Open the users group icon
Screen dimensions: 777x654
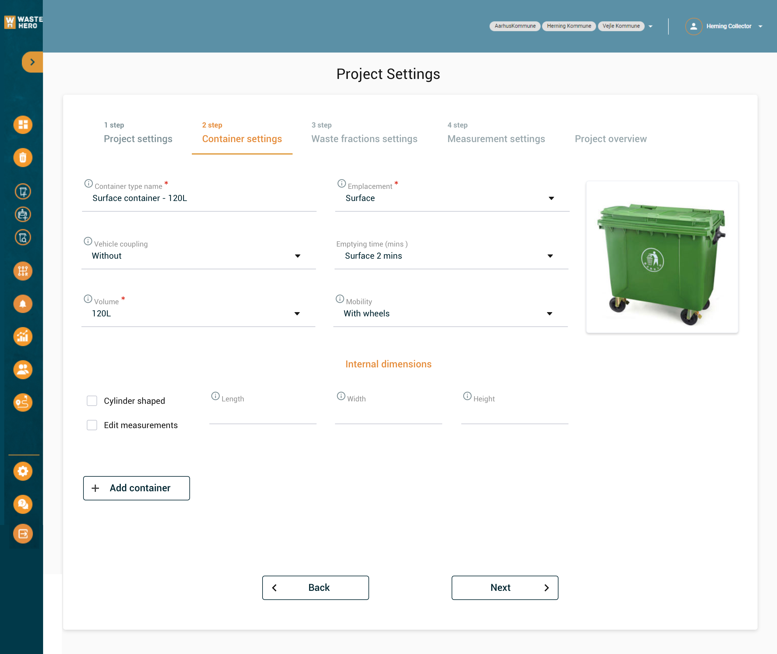[x=22, y=370]
